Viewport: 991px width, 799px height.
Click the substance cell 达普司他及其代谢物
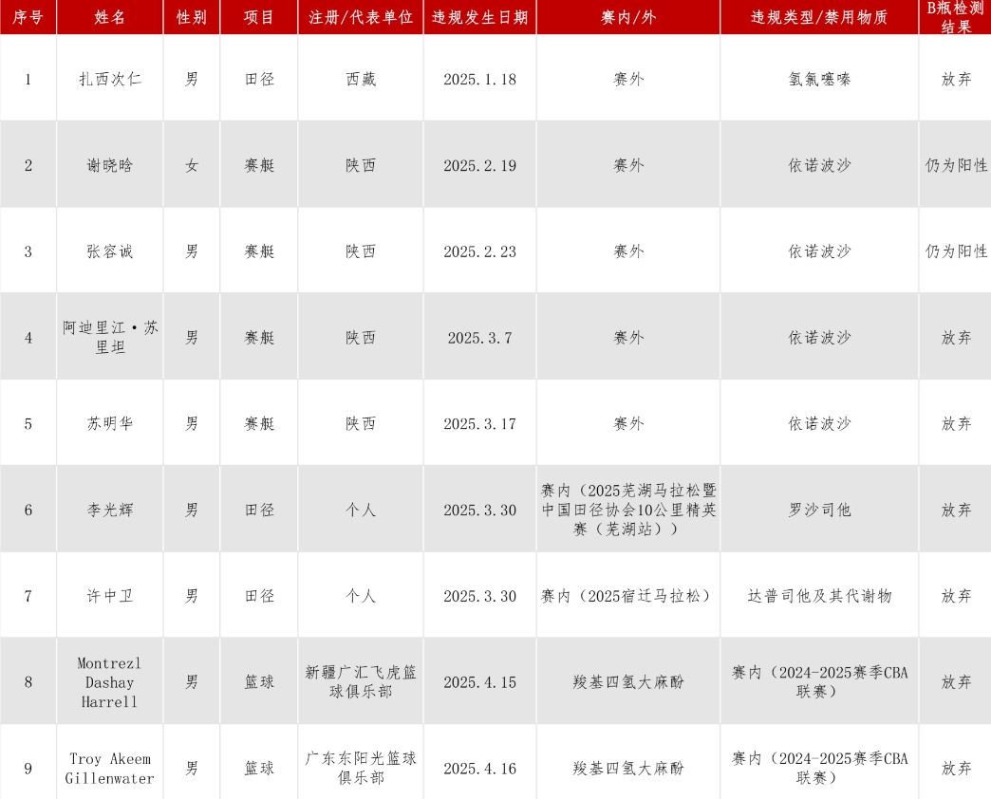click(x=819, y=596)
